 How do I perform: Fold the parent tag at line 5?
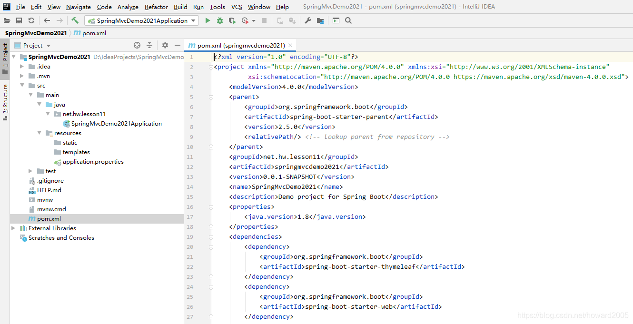pos(210,97)
